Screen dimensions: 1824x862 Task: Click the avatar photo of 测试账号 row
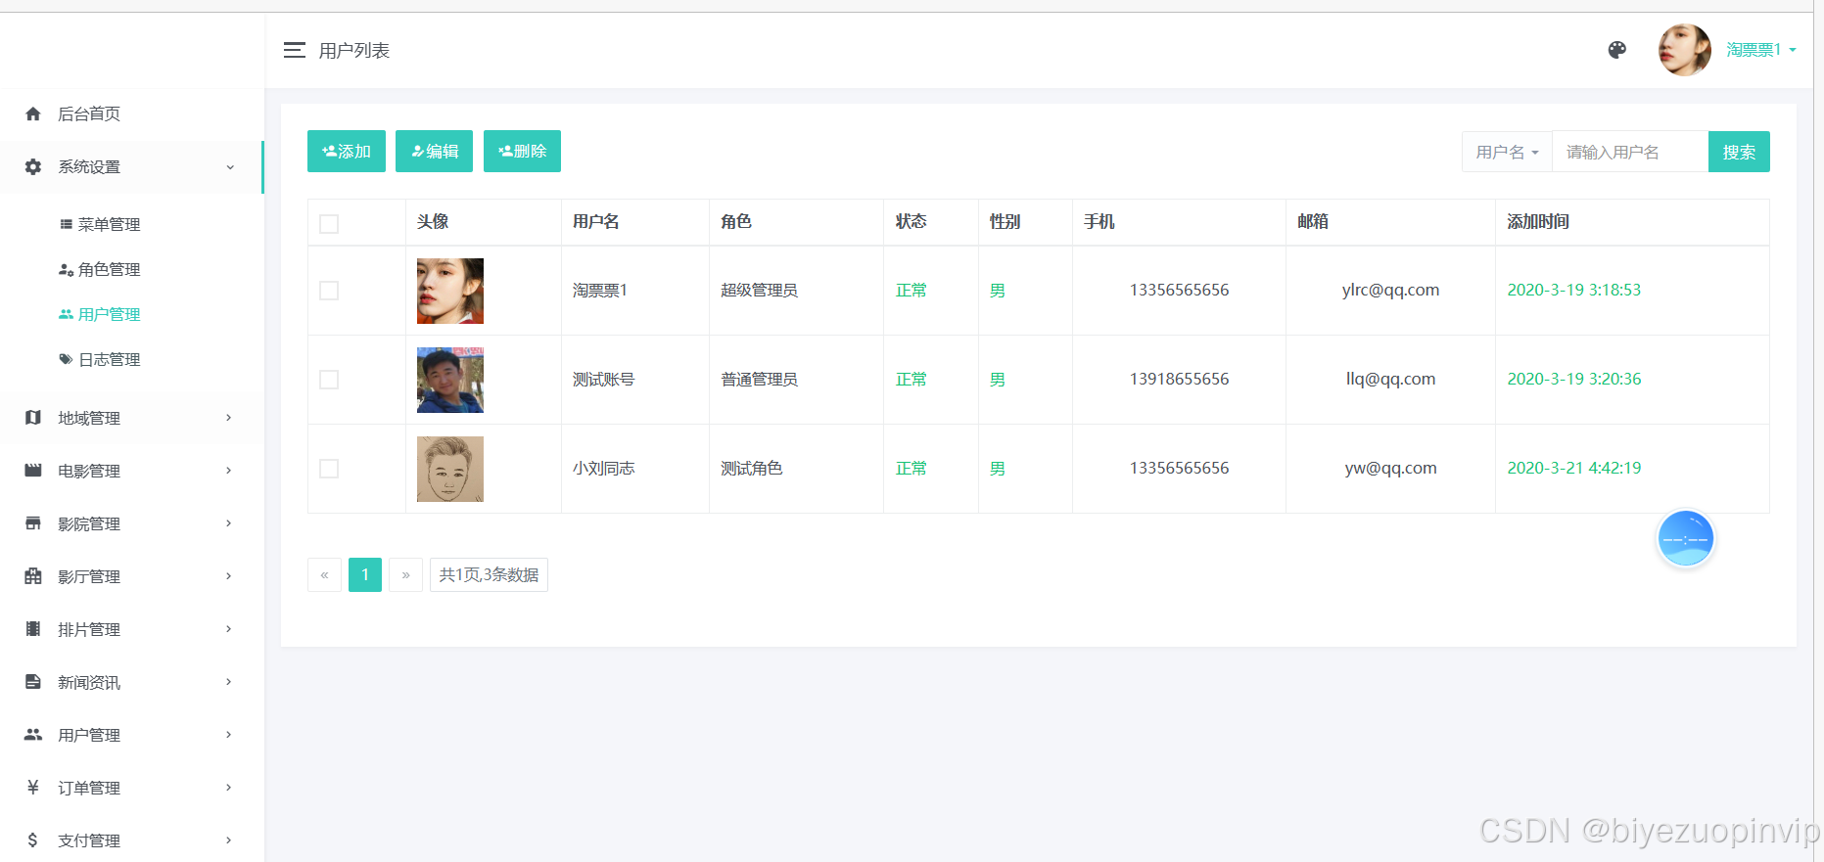tap(450, 380)
